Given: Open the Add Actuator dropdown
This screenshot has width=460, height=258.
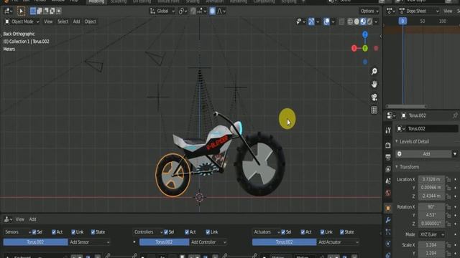Looking at the screenshot, I should (x=338, y=242).
